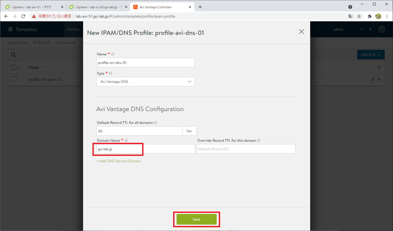Open the Type dropdown Avi Vantage DNS
Screen dimensions: 393x231
click(145, 82)
